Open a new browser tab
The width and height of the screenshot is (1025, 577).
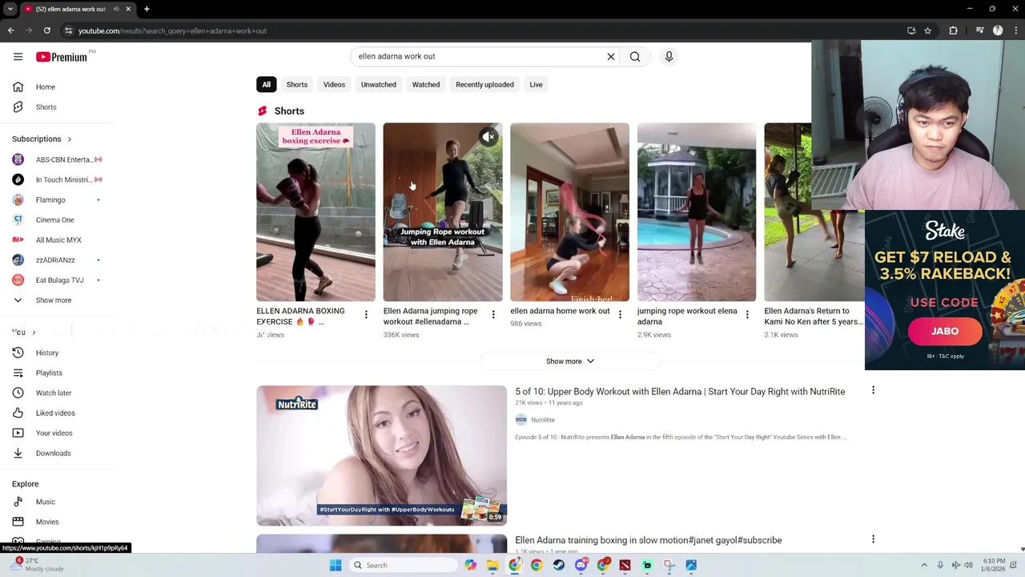coord(147,9)
